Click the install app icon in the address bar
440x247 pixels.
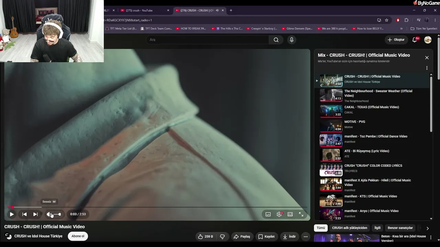click(379, 20)
